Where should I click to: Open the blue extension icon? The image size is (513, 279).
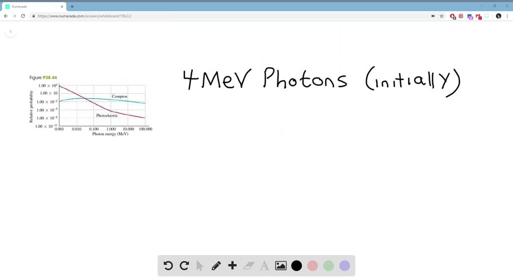(x=470, y=16)
